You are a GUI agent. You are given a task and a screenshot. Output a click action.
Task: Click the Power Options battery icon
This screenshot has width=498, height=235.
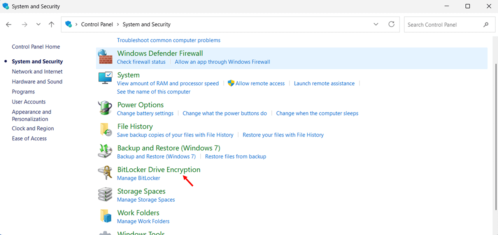pyautogui.click(x=105, y=108)
